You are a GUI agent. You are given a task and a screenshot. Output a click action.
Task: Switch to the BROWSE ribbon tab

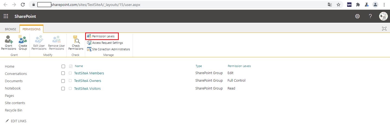(x=11, y=29)
